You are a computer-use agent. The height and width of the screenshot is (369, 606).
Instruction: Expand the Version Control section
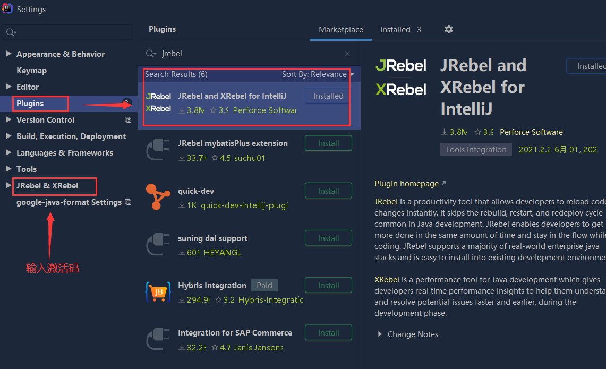pyautogui.click(x=8, y=119)
